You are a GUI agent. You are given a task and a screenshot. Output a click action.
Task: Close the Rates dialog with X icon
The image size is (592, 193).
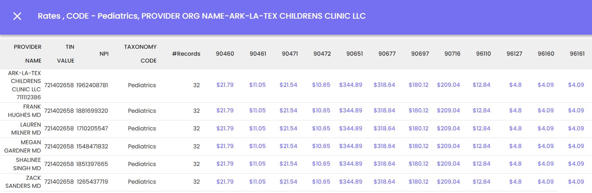coord(17,16)
